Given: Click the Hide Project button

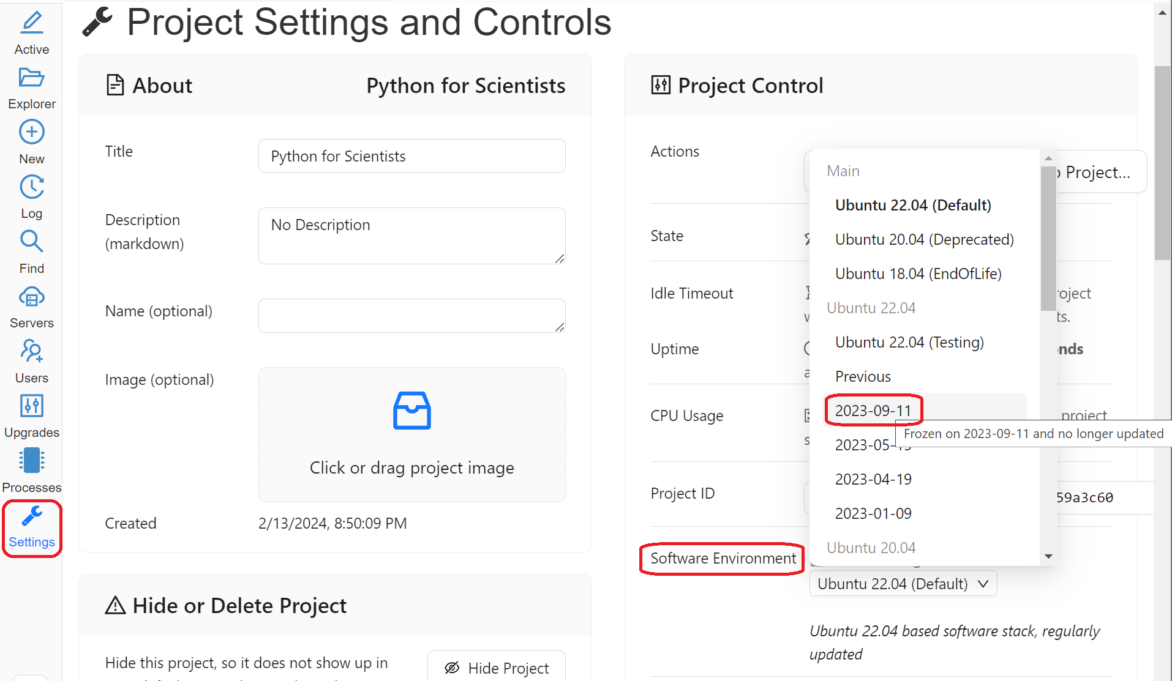Looking at the screenshot, I should pyautogui.click(x=497, y=668).
